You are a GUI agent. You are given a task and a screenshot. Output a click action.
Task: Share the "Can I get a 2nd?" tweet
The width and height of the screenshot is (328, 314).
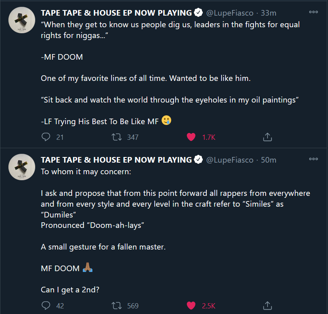coord(267,305)
